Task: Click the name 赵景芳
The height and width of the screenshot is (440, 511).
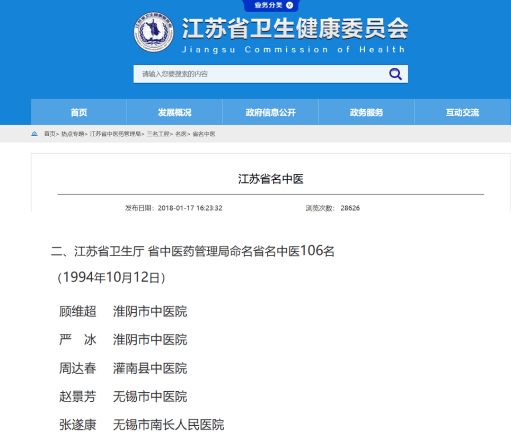Action: point(77,397)
